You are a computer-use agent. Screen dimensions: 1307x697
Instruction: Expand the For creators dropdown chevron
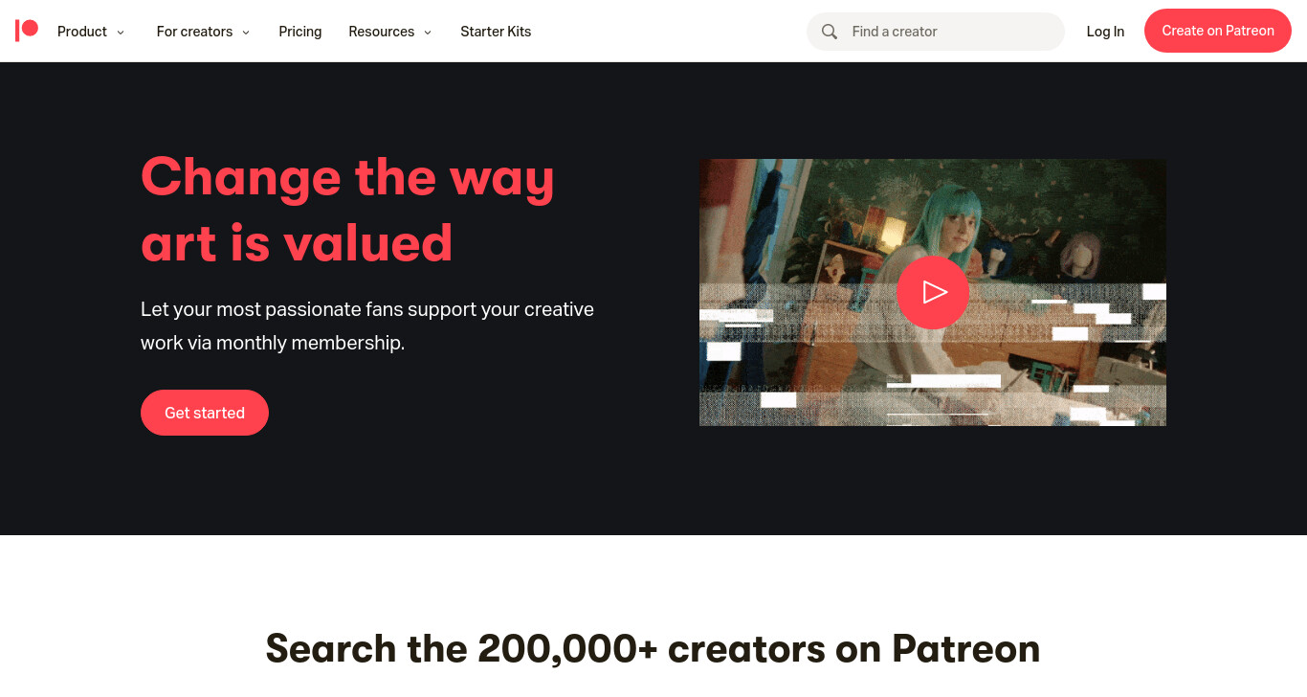(246, 33)
